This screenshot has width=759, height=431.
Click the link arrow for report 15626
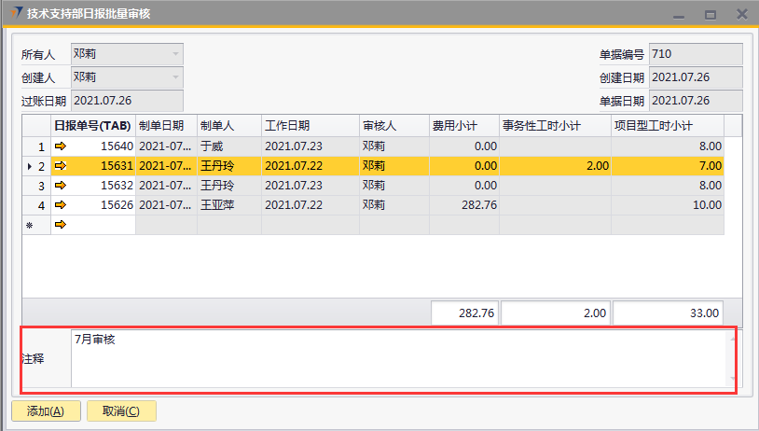[61, 205]
